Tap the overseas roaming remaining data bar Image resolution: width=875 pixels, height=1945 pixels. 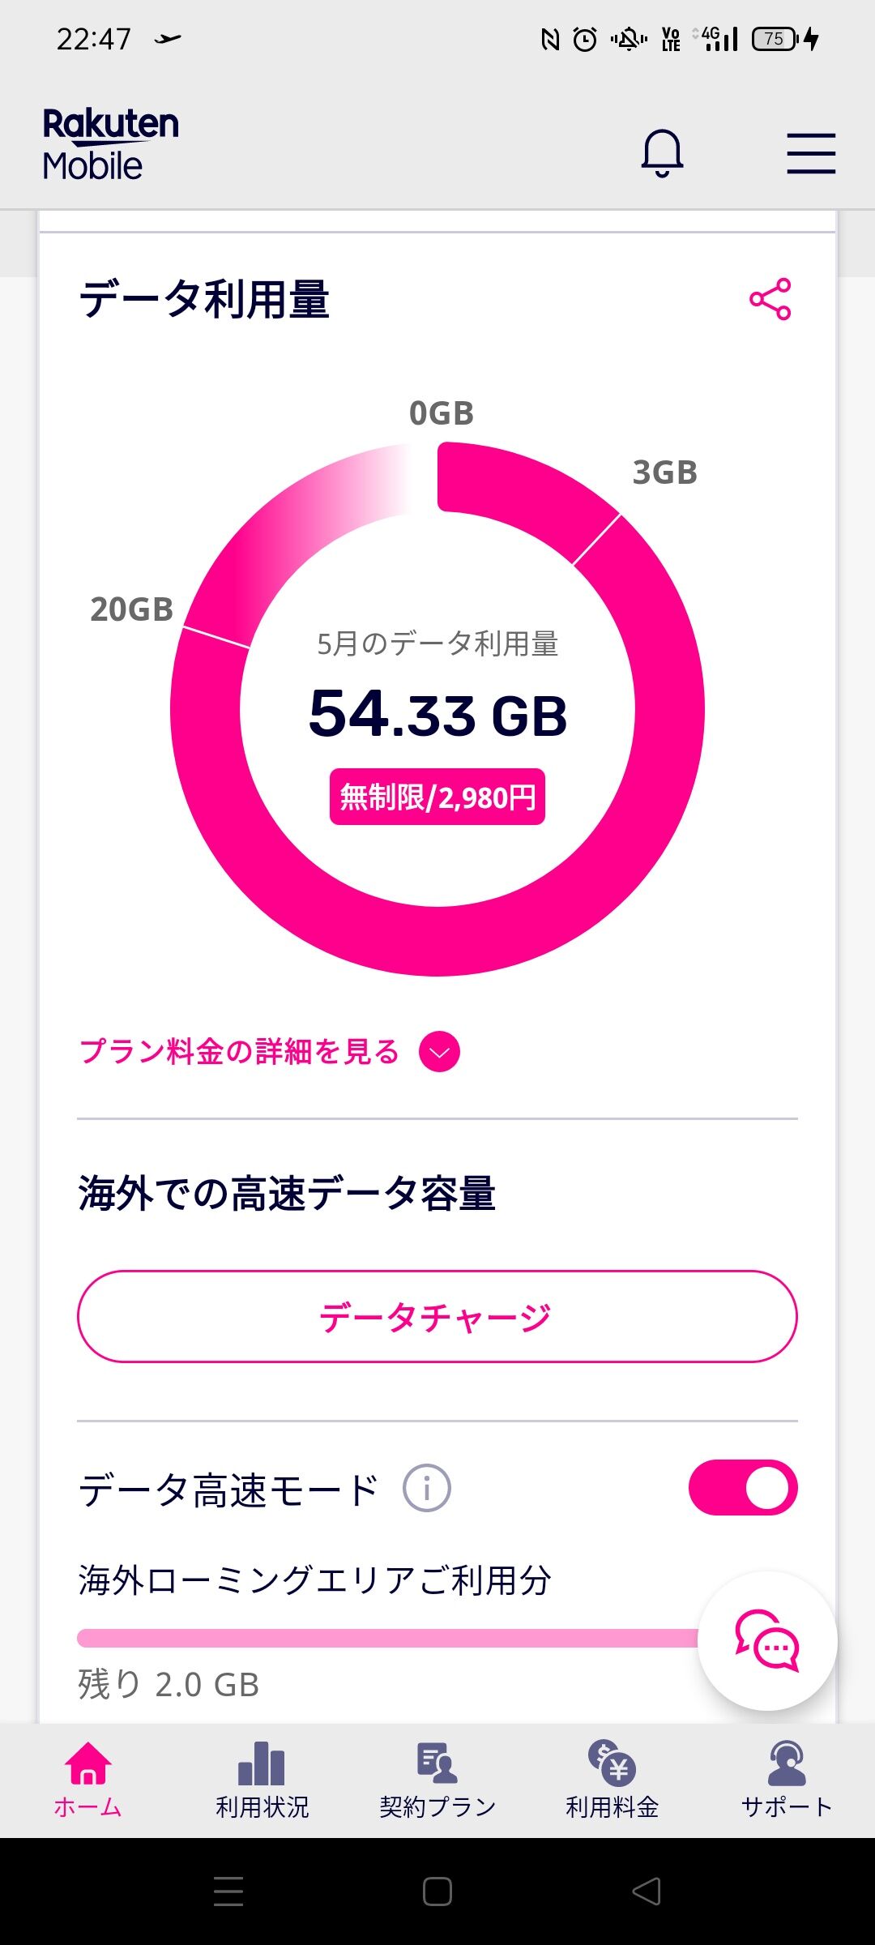point(389,1638)
